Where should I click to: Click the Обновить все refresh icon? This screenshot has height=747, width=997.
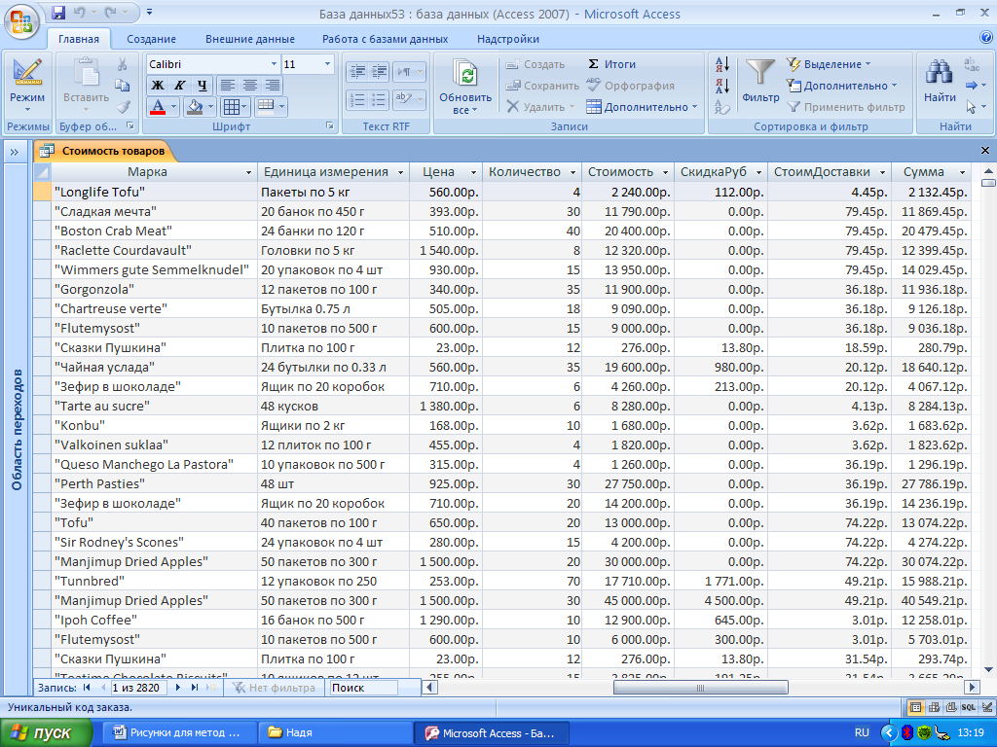pos(466,73)
